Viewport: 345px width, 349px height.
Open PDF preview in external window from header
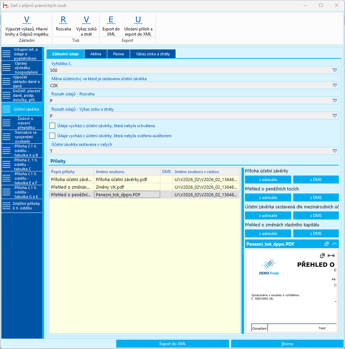326,244
